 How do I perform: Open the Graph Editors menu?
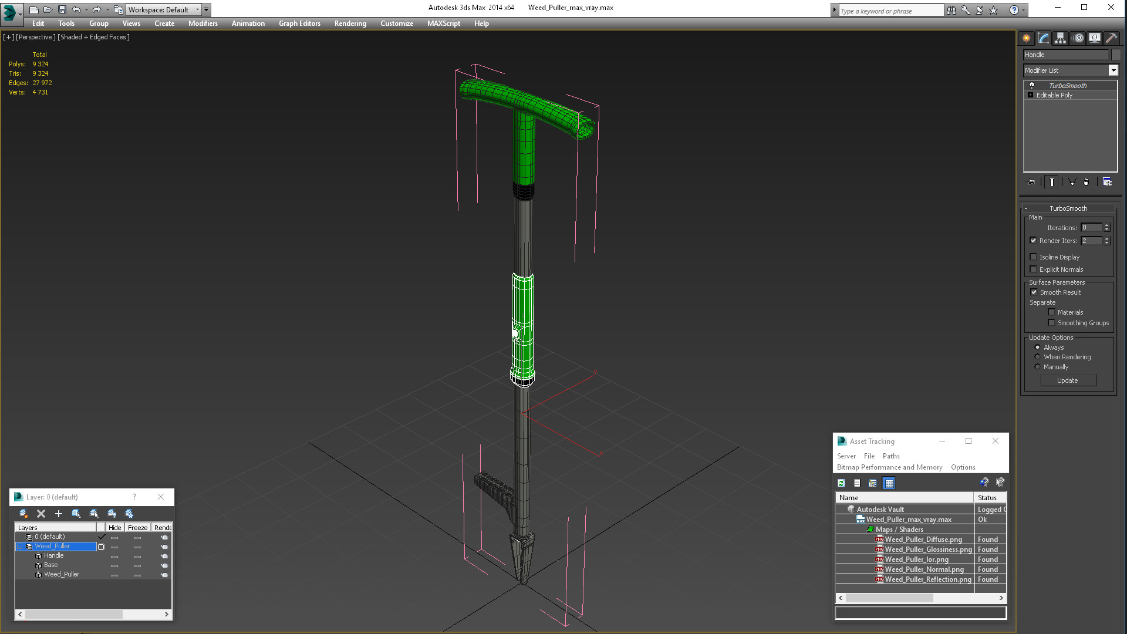(299, 23)
